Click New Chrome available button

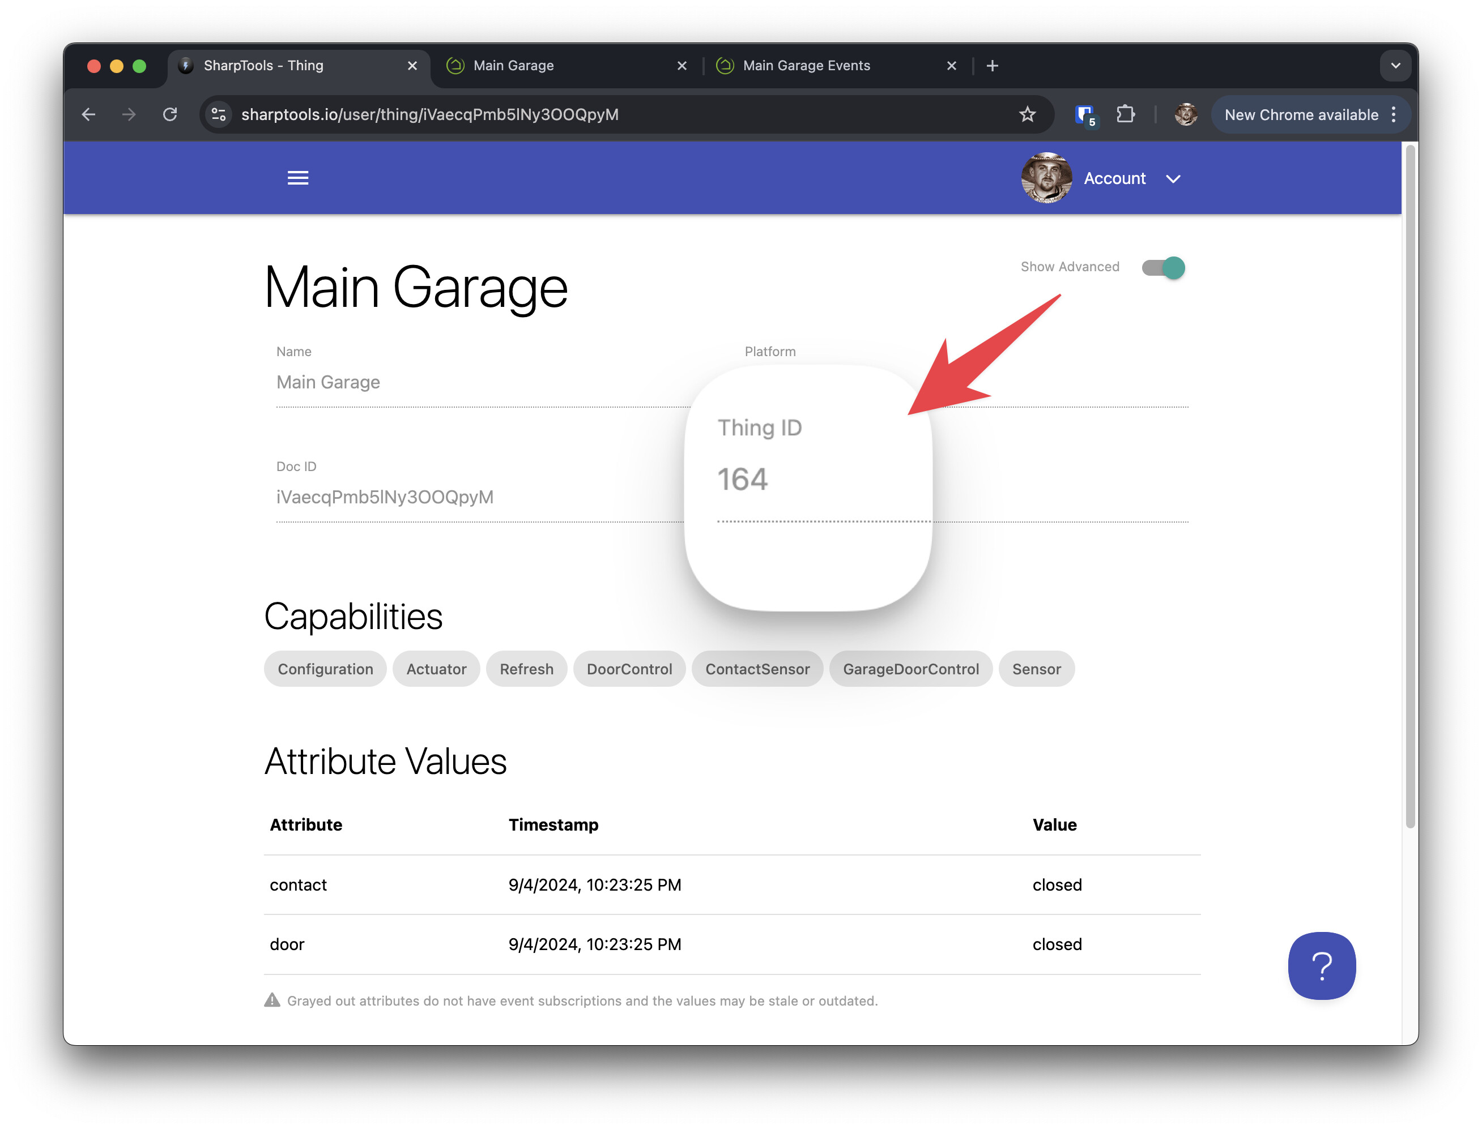click(x=1301, y=115)
